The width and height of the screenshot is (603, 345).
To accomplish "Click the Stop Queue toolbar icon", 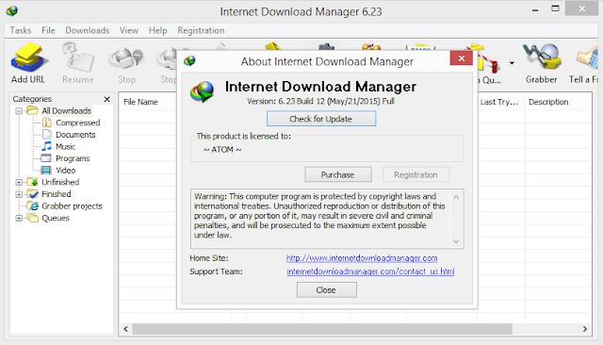I will 490,65.
